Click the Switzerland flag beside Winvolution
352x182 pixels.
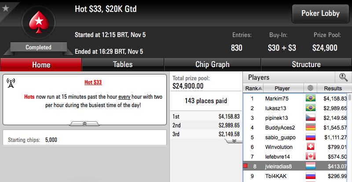coord(311,147)
